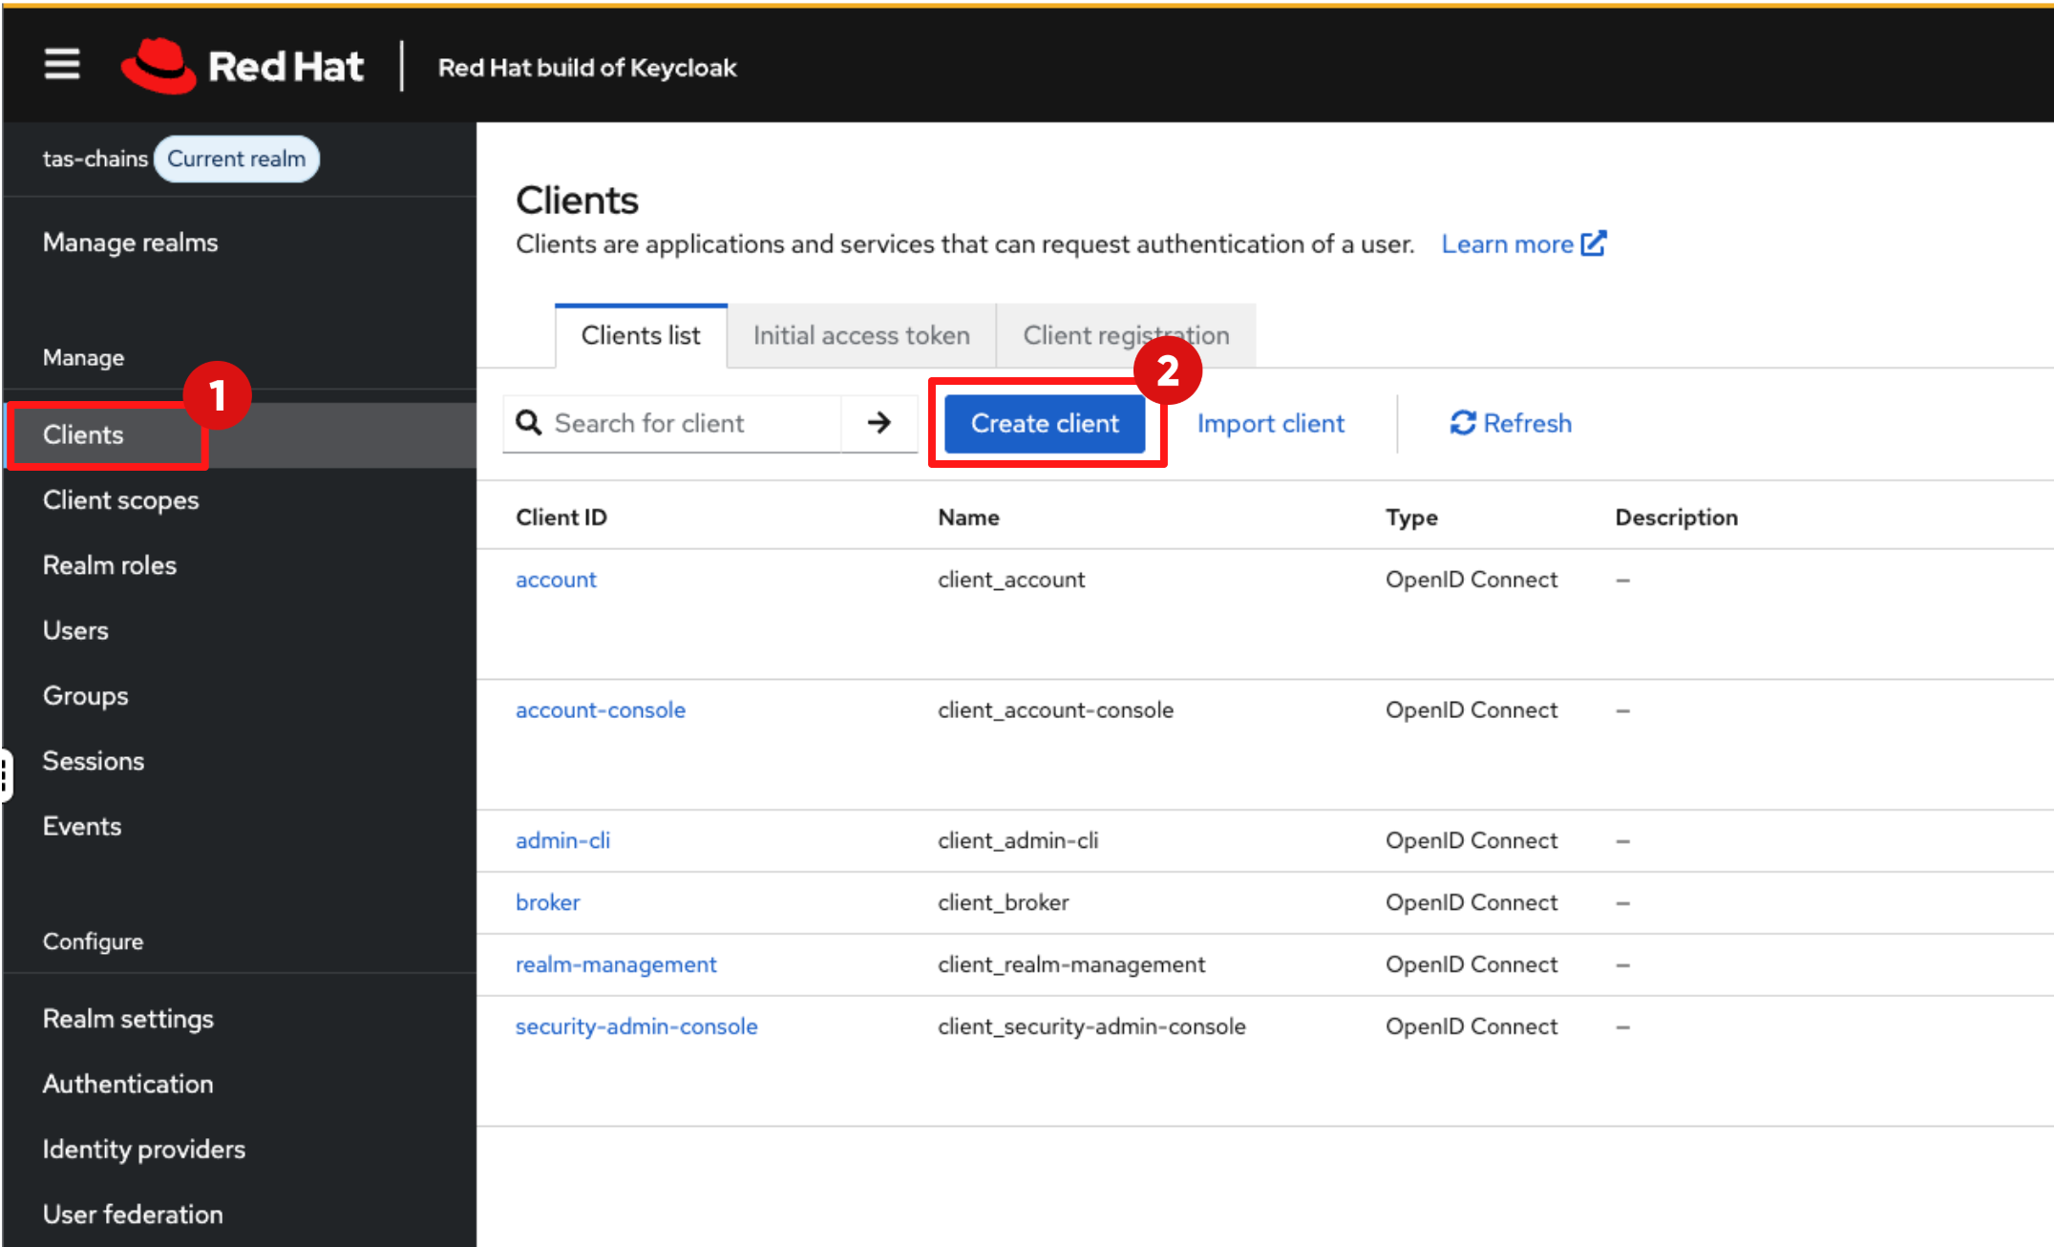Open Identity providers page
Screen dimensions: 2054x1247
[143, 1149]
